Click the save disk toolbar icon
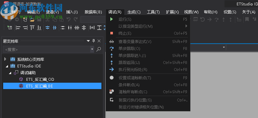Viewport: 258px width, 118px height. (x=39, y=20)
